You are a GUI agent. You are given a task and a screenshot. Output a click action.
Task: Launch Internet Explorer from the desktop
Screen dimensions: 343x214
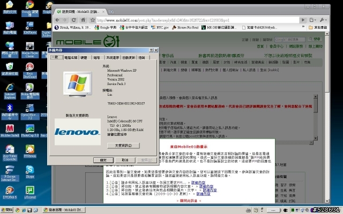10,91
